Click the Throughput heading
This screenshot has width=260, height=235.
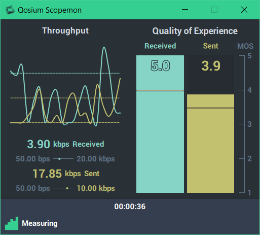pos(65,31)
